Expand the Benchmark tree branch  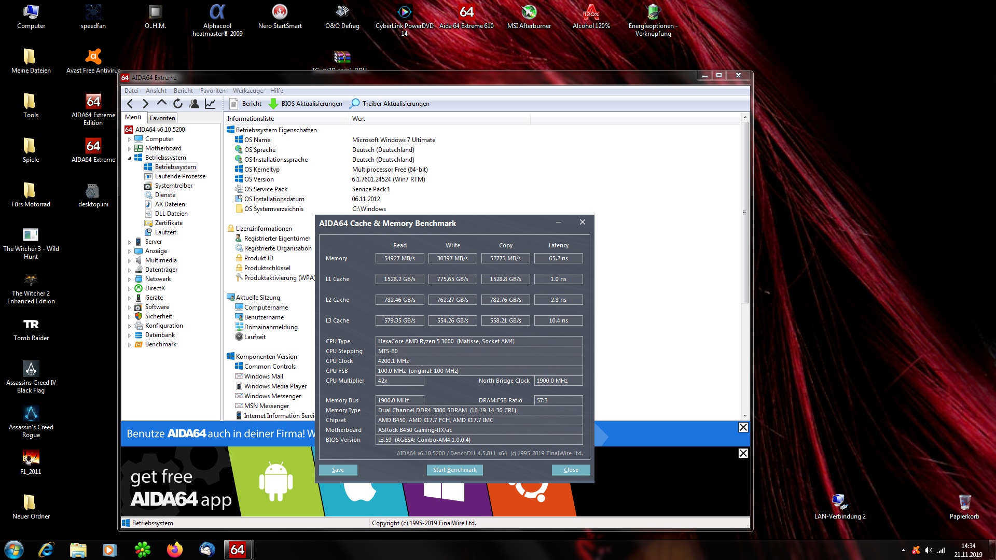click(x=130, y=344)
